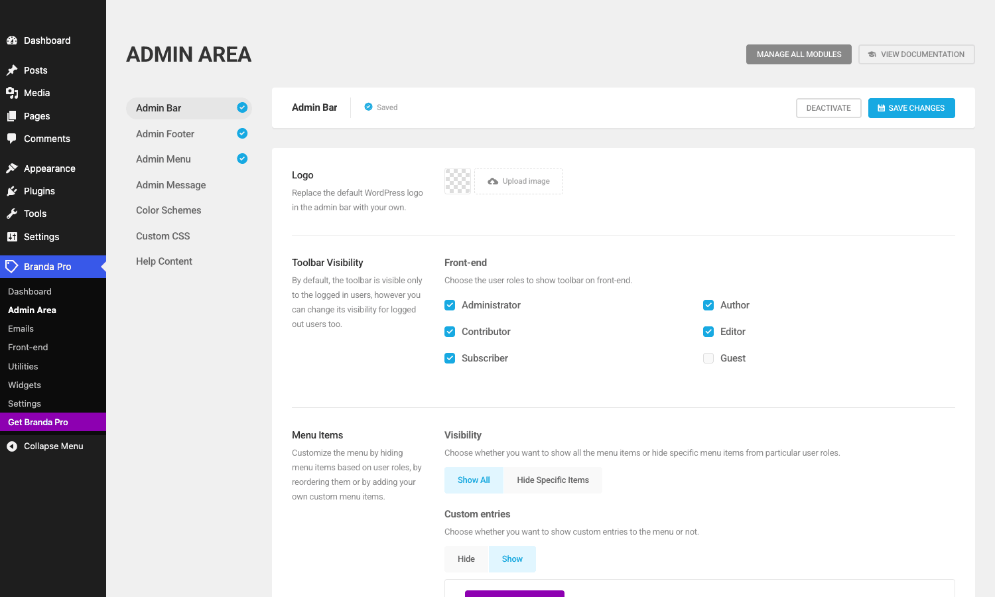Click the Posts pushpin icon
This screenshot has height=597, width=995.
pos(12,70)
